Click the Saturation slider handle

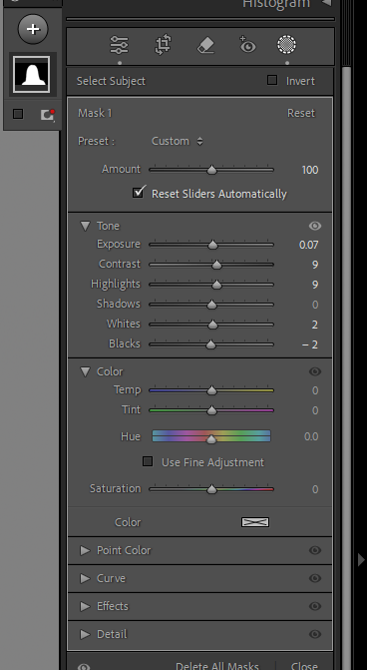(x=211, y=489)
